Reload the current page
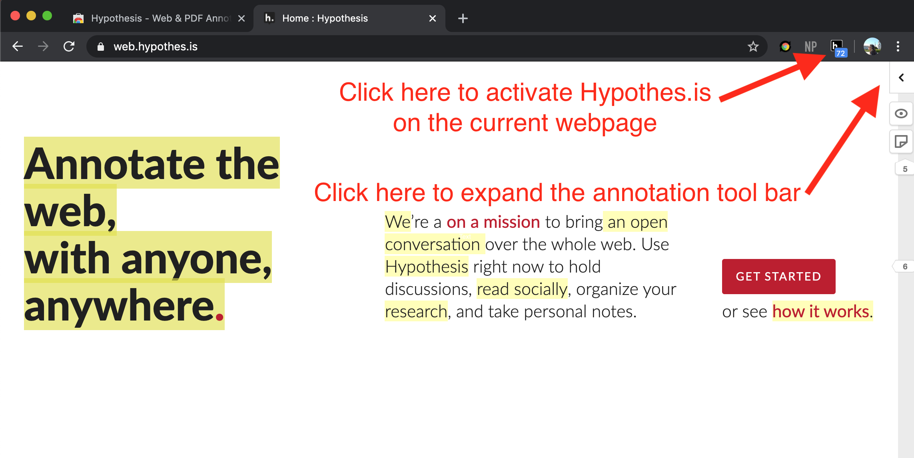The height and width of the screenshot is (458, 914). 69,47
